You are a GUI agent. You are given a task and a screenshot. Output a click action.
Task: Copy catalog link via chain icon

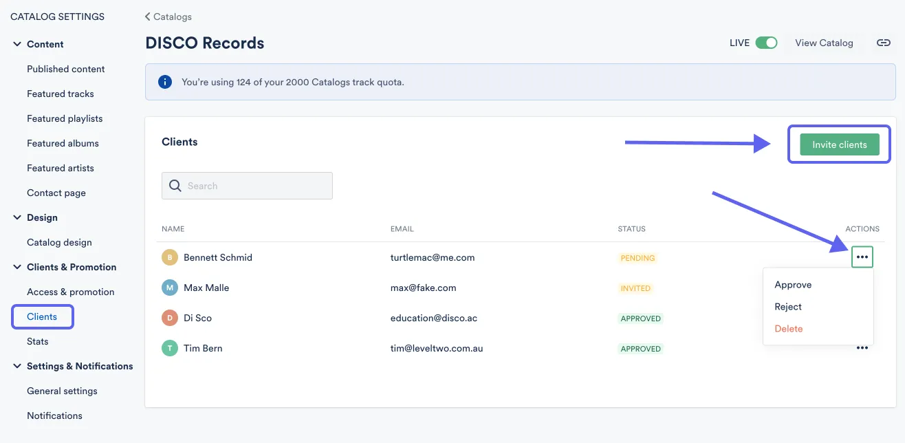click(883, 43)
